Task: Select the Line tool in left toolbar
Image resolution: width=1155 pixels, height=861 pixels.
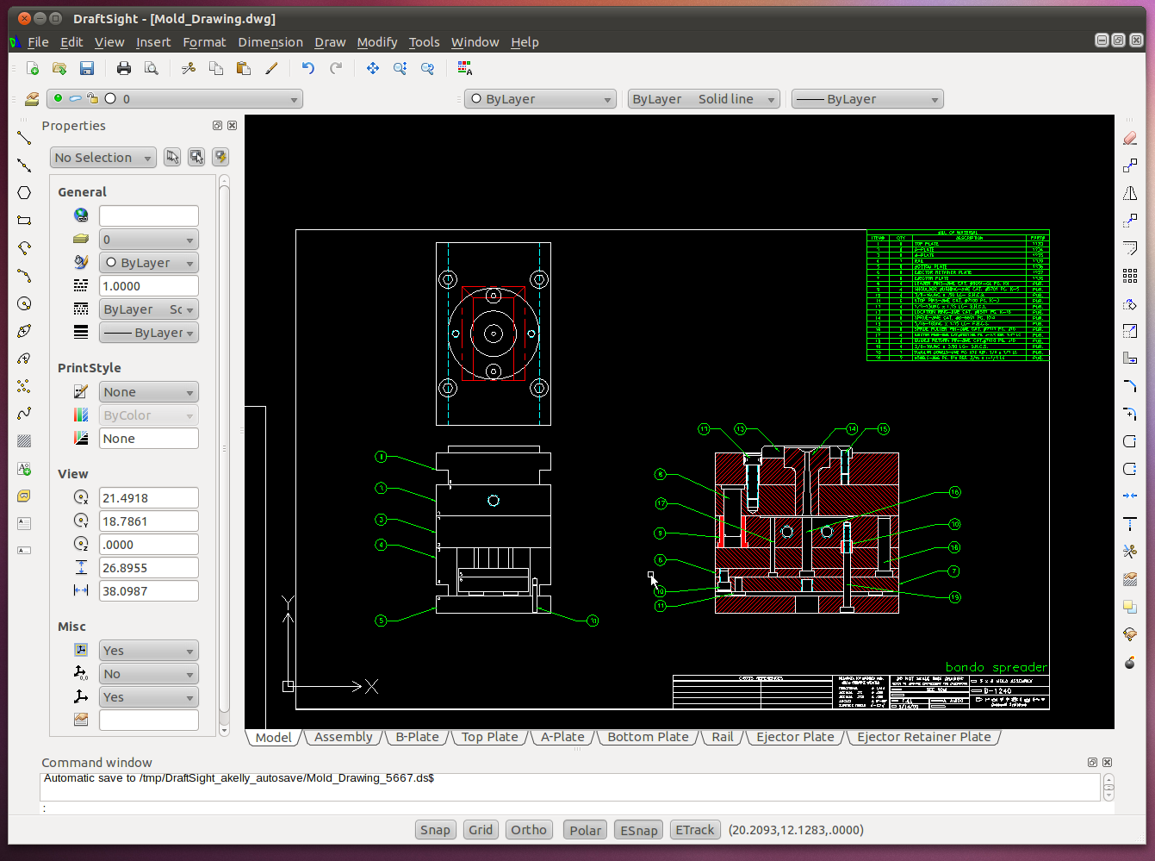Action: click(x=24, y=137)
